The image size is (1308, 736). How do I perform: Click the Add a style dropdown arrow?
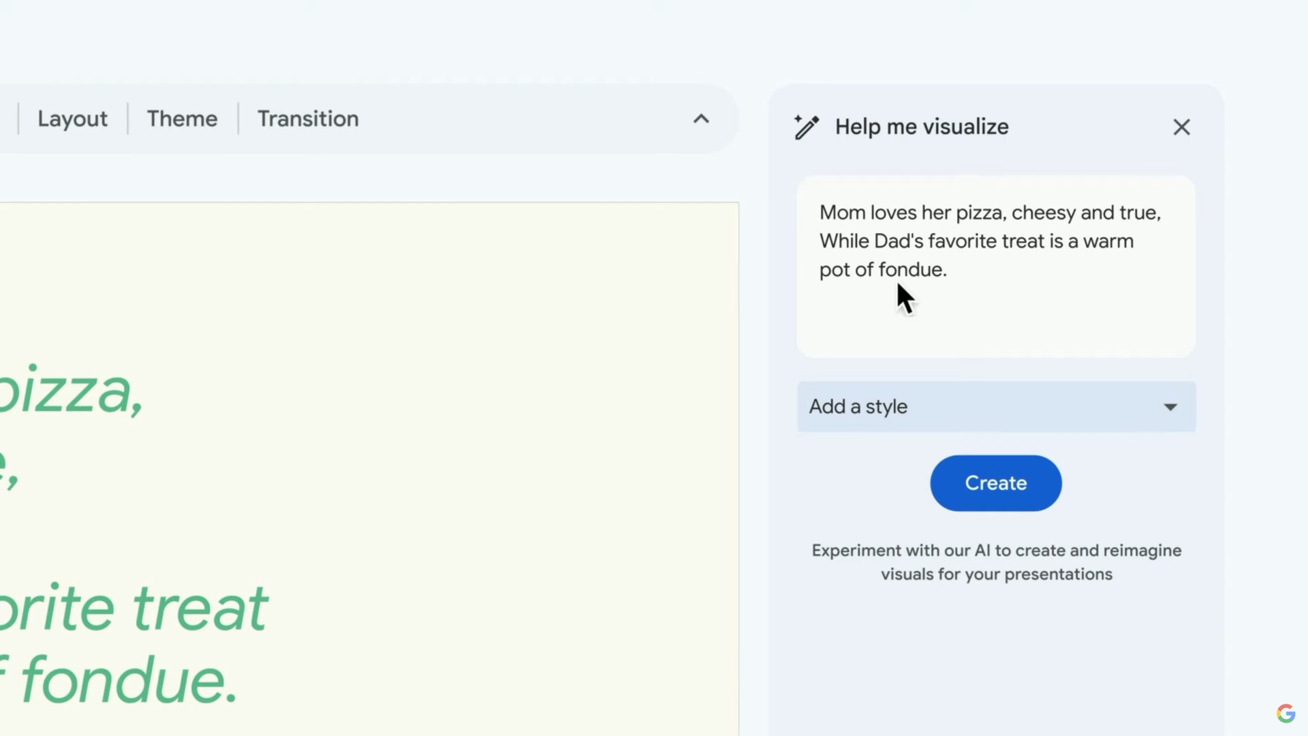[x=1170, y=408]
